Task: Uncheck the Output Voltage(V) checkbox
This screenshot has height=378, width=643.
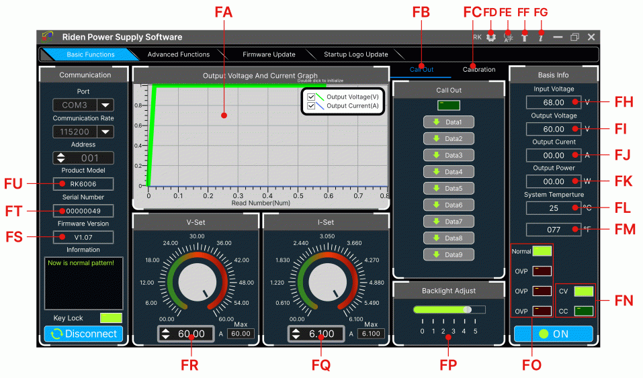Action: point(311,97)
